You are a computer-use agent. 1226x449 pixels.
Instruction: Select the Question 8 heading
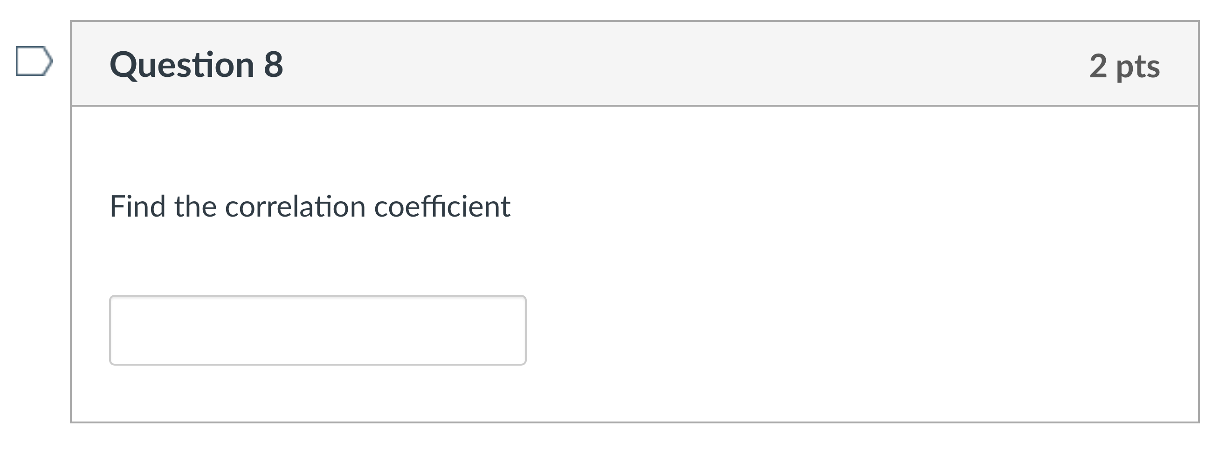pyautogui.click(x=196, y=65)
